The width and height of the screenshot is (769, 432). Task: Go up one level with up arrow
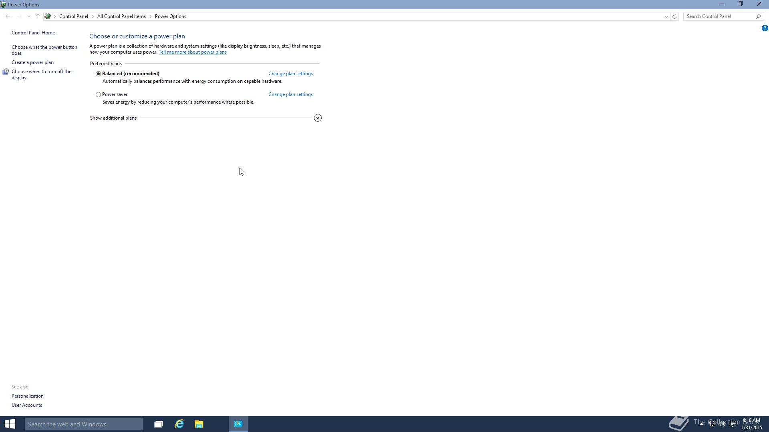(38, 16)
